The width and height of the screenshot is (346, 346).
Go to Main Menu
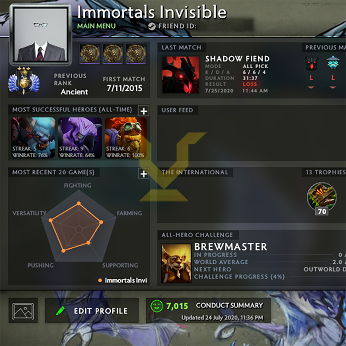coord(96,26)
